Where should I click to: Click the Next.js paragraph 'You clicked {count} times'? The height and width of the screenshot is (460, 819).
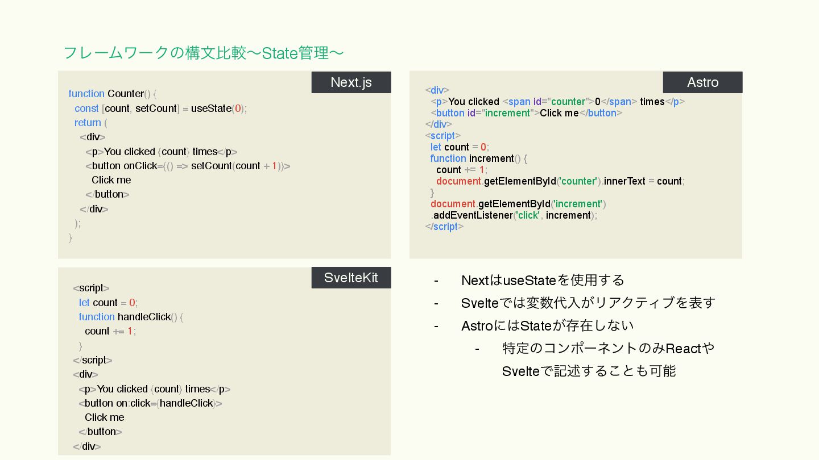click(x=162, y=152)
